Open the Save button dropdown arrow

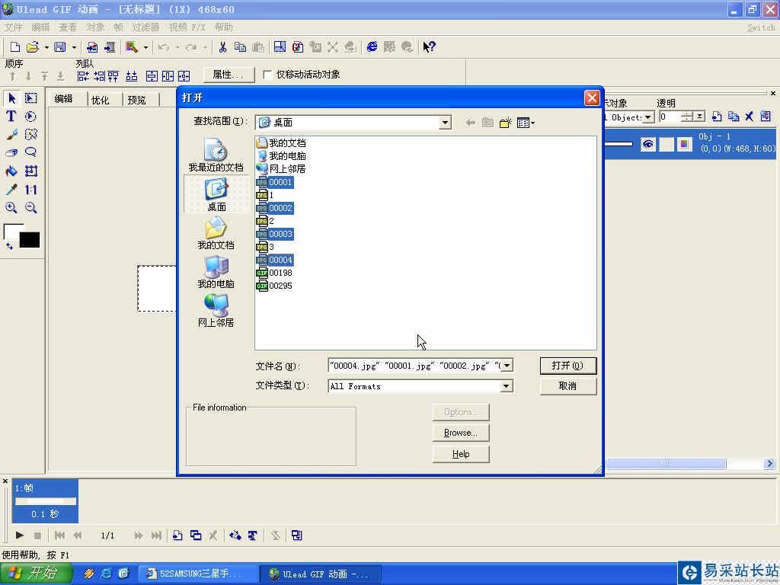(x=74, y=46)
